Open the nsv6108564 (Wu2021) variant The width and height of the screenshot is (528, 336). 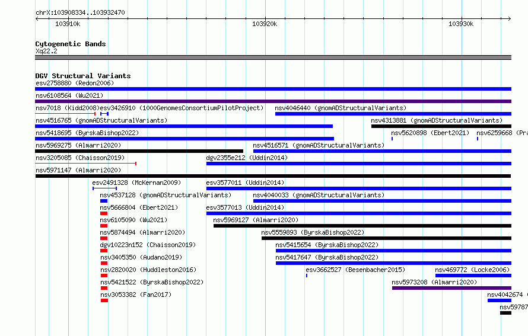pyautogui.click(x=69, y=95)
